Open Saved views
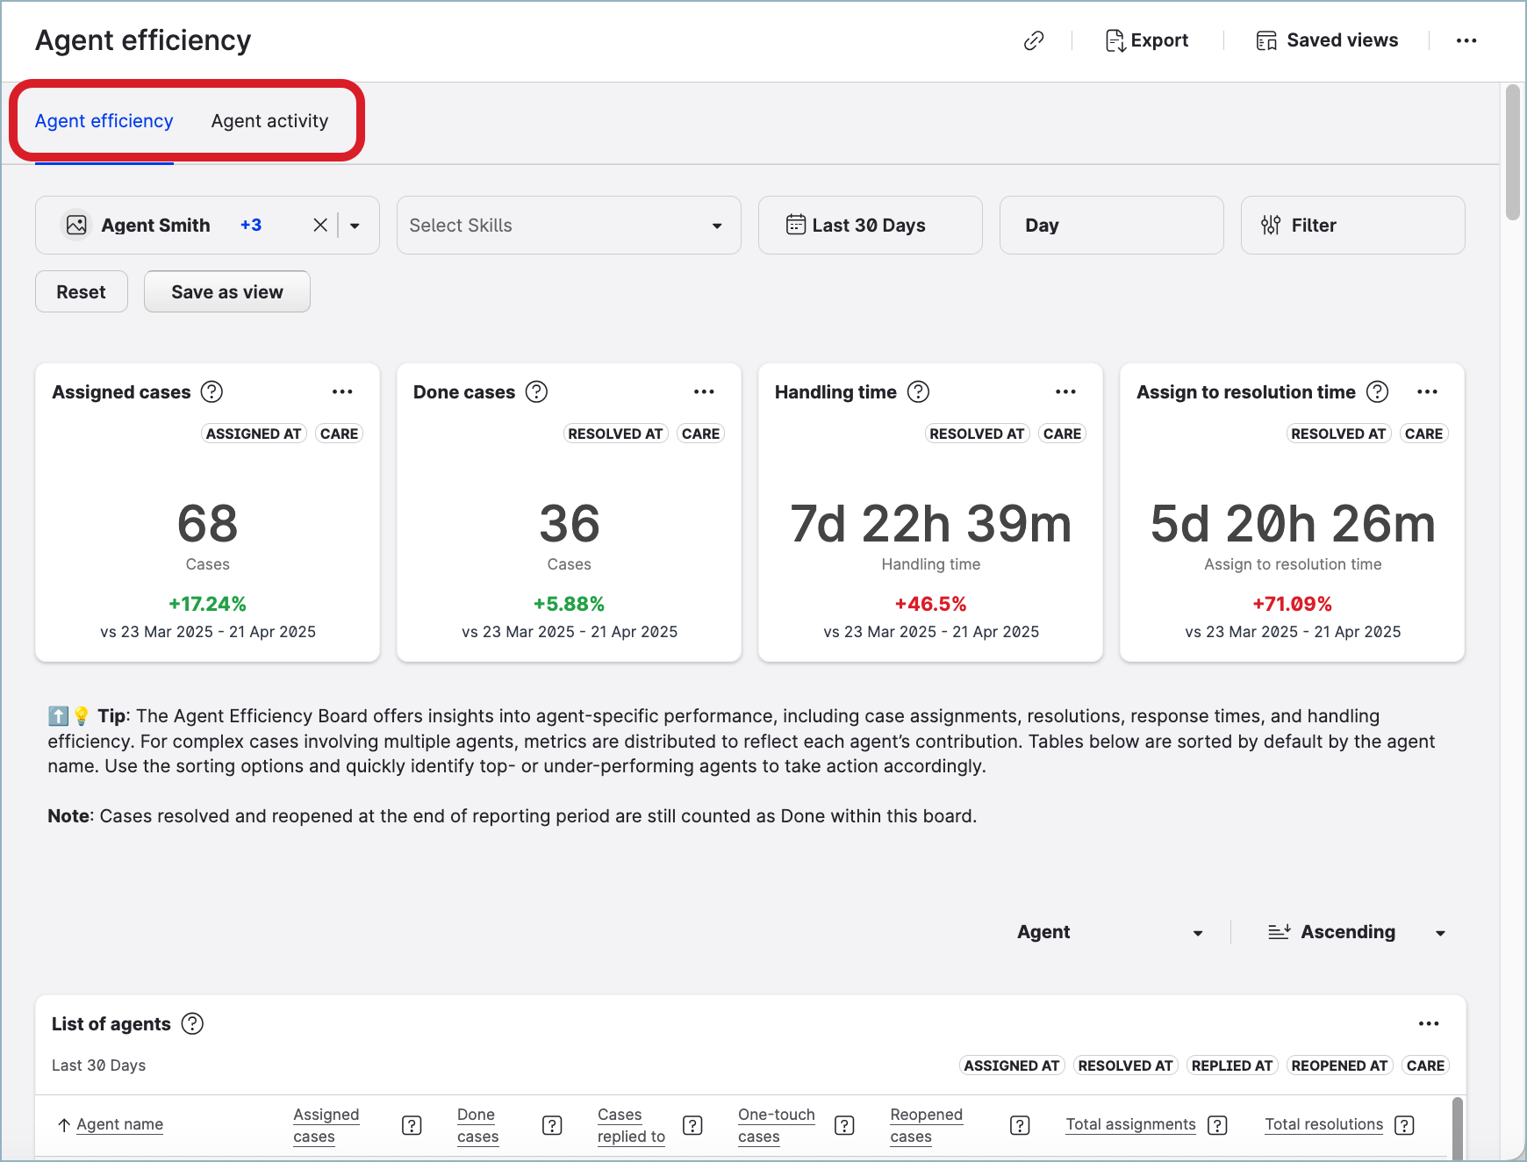1527x1162 pixels. (1327, 40)
